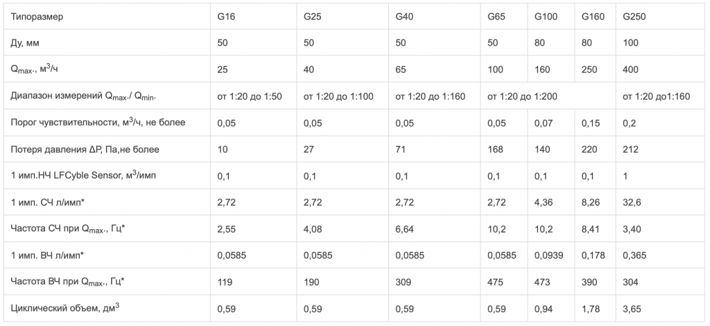Click the value 32,6 in G250 column
The image size is (710, 326).
pyautogui.click(x=632, y=202)
